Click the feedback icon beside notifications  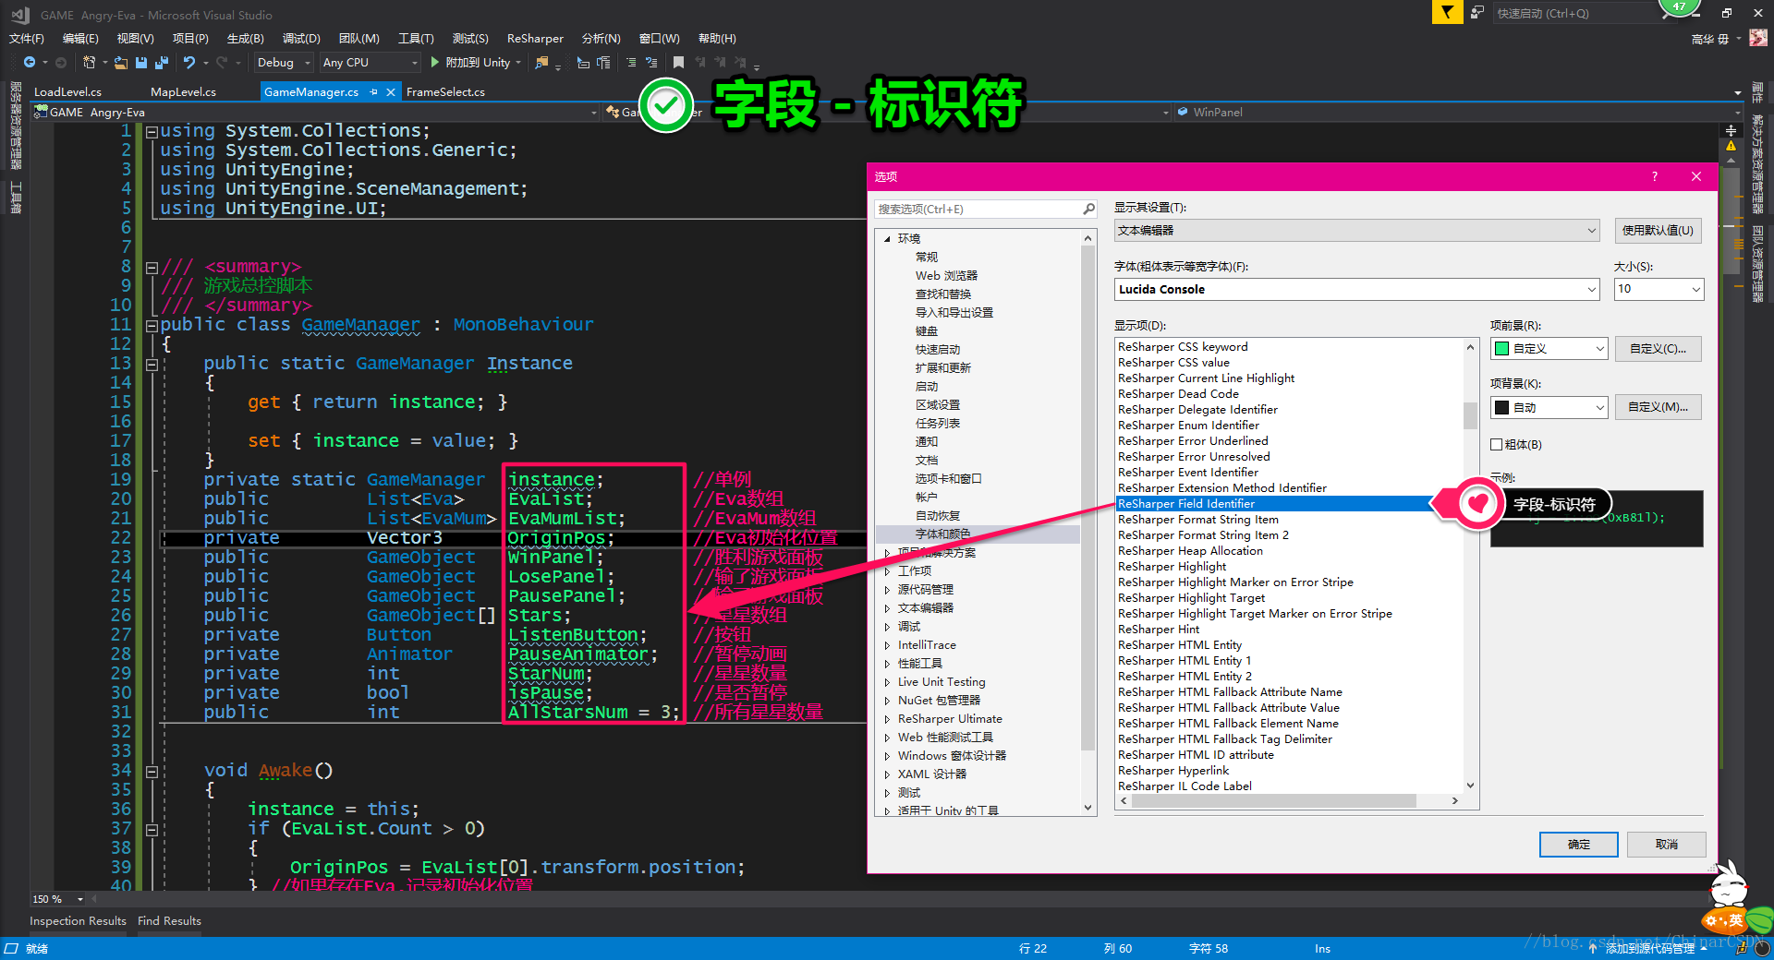pyautogui.click(x=1477, y=12)
